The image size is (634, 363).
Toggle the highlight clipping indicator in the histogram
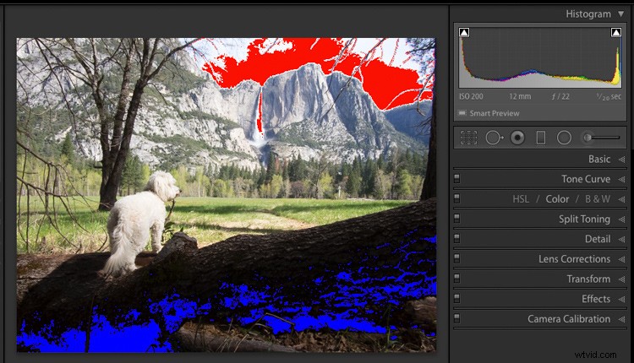tap(615, 32)
